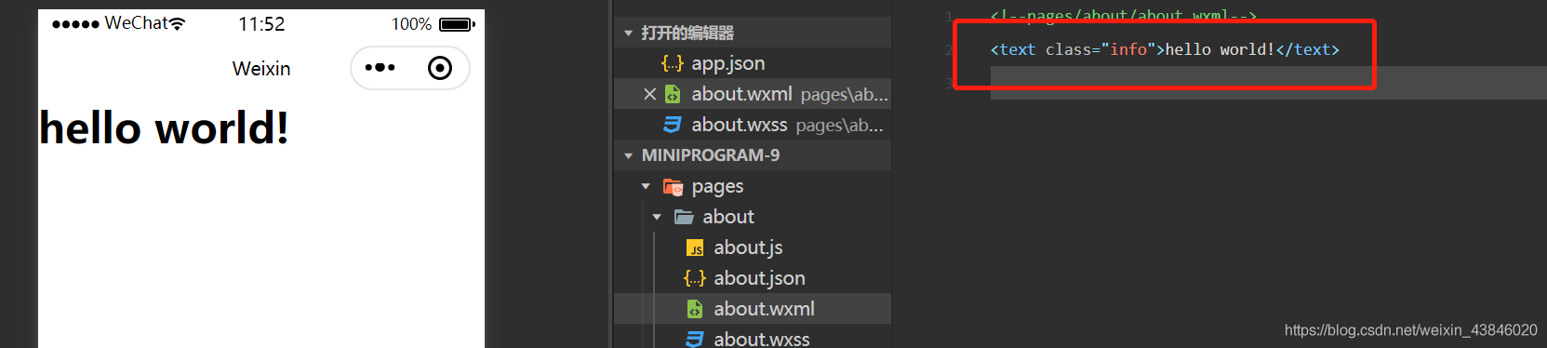The height and width of the screenshot is (348, 1547).
Task: Click the braces icon beside app.json
Action: tap(673, 63)
